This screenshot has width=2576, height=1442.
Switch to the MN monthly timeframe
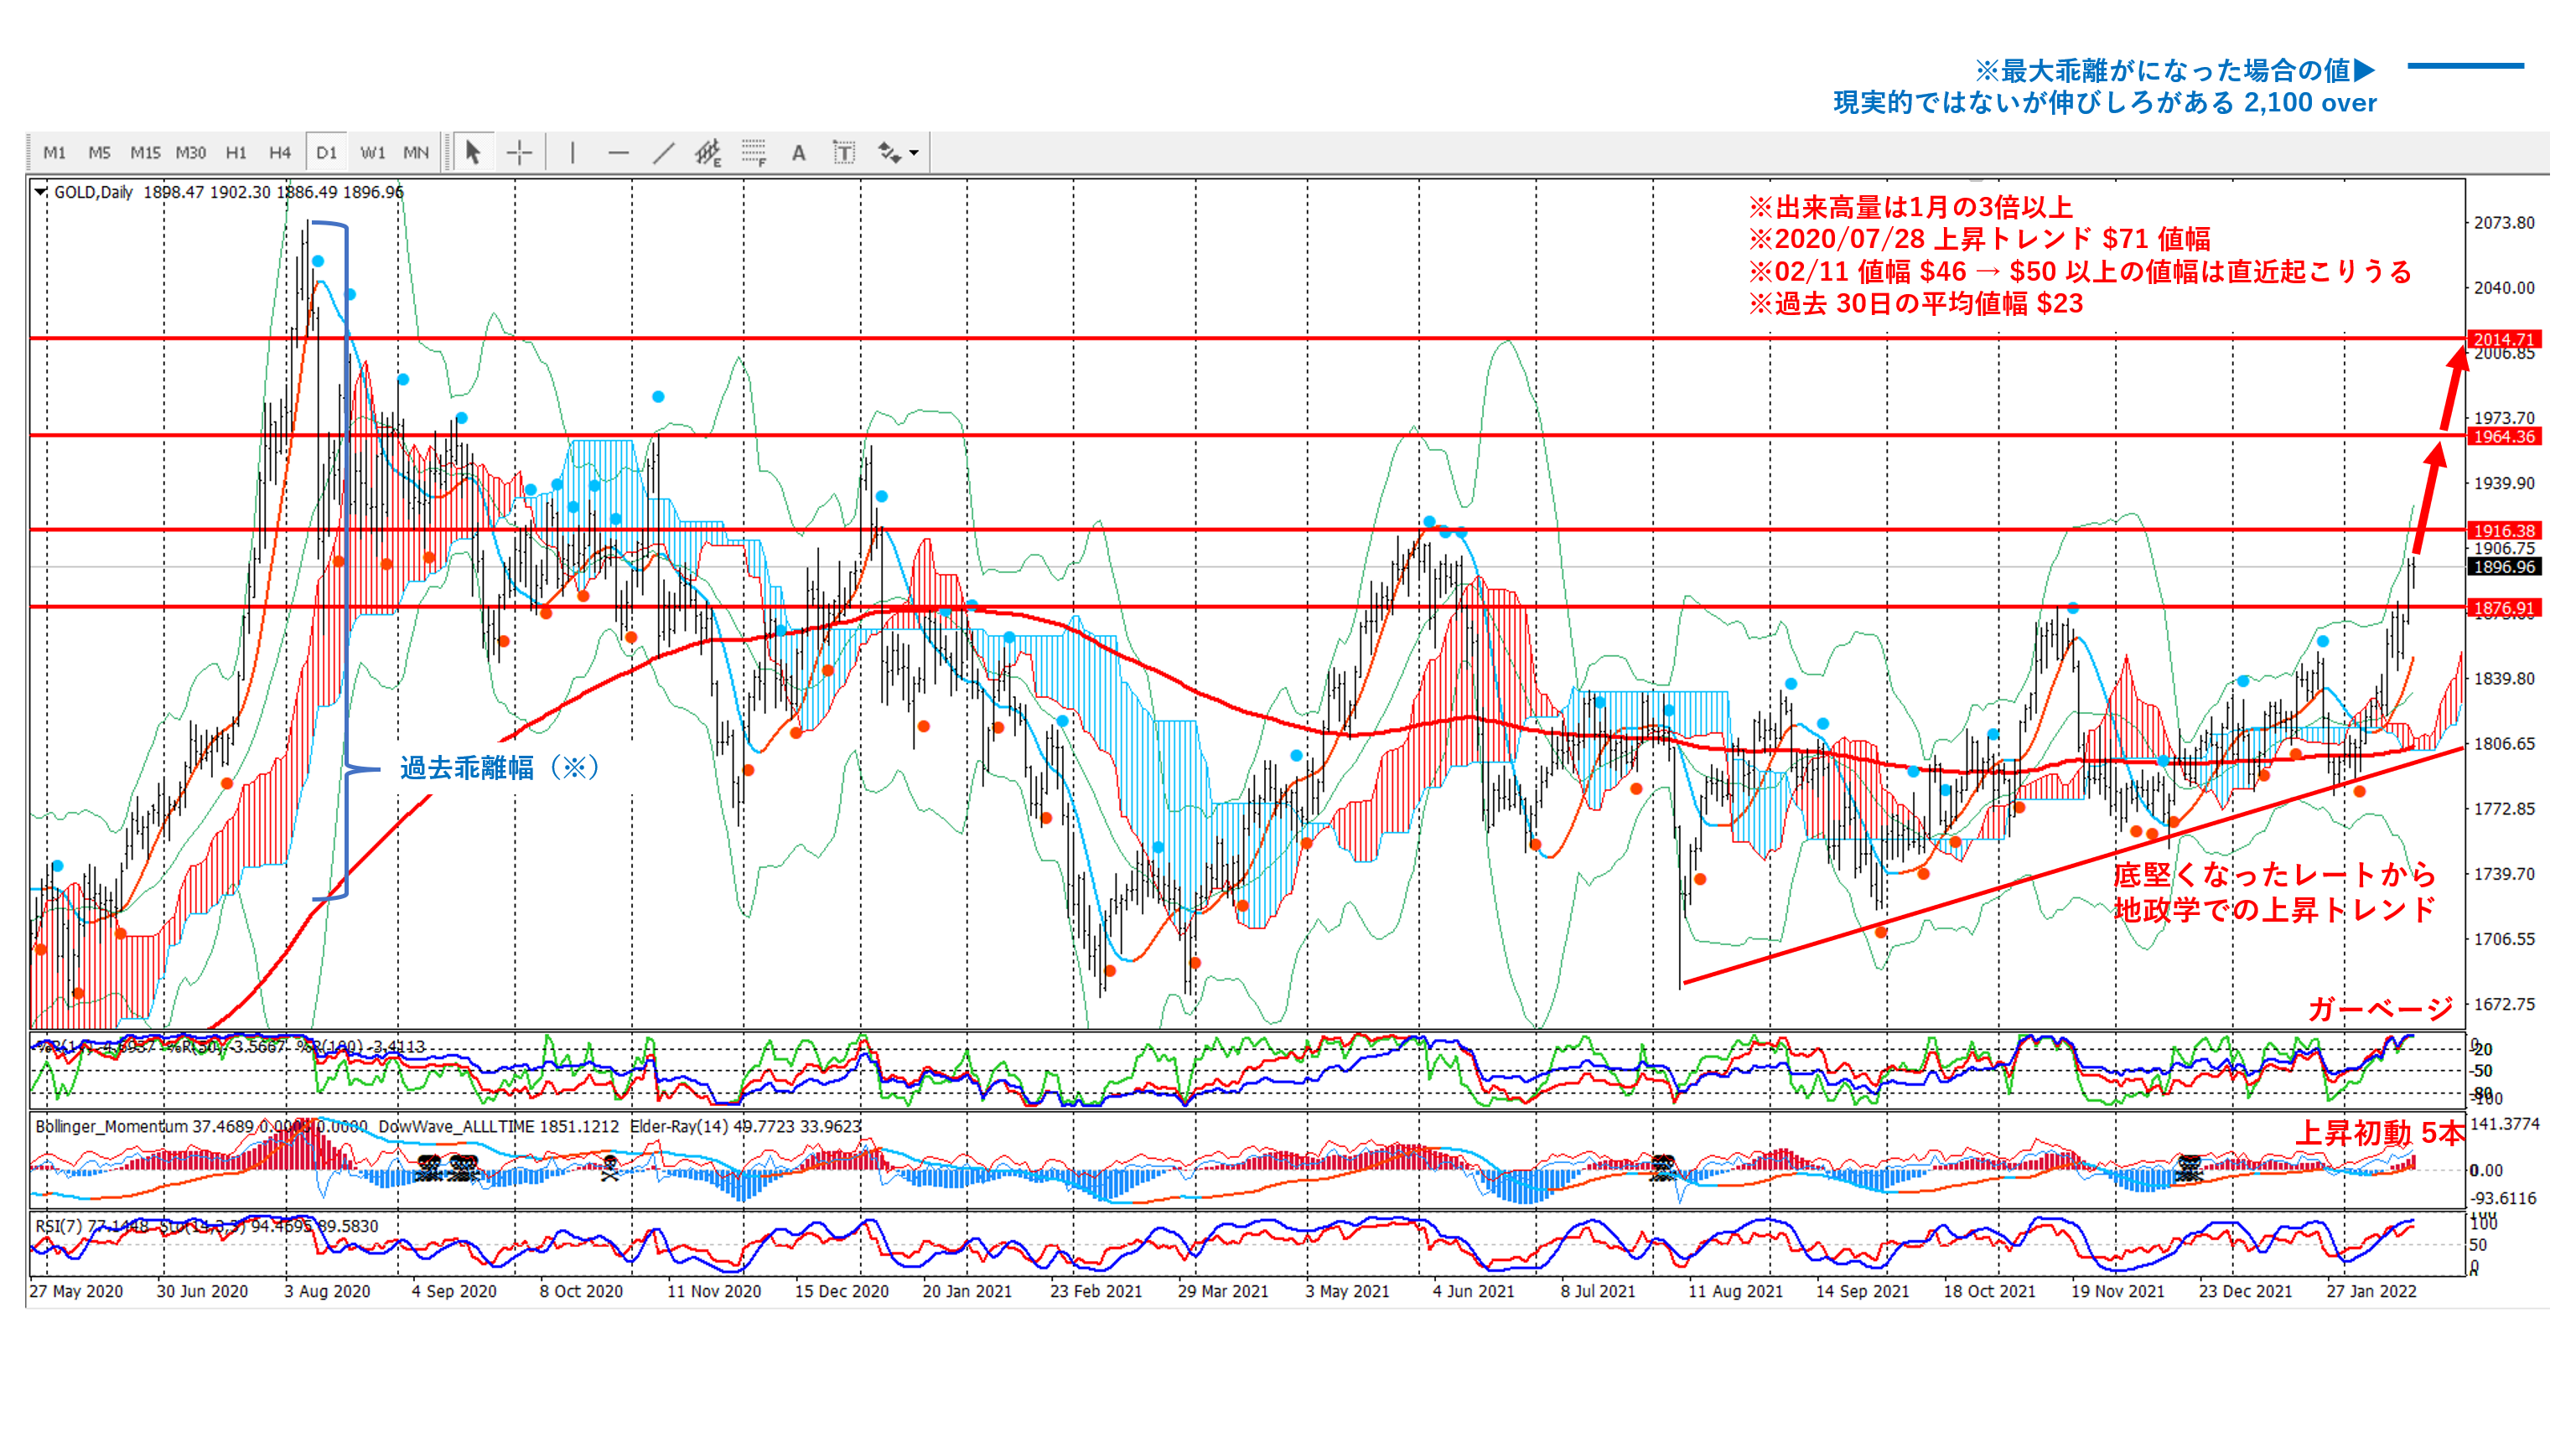(416, 152)
